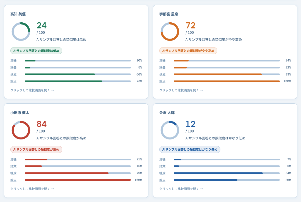The width and height of the screenshot is (301, 202).
Task: Click 論点 progress bar on 宇都宮 里奈 card
Action: [227, 81]
